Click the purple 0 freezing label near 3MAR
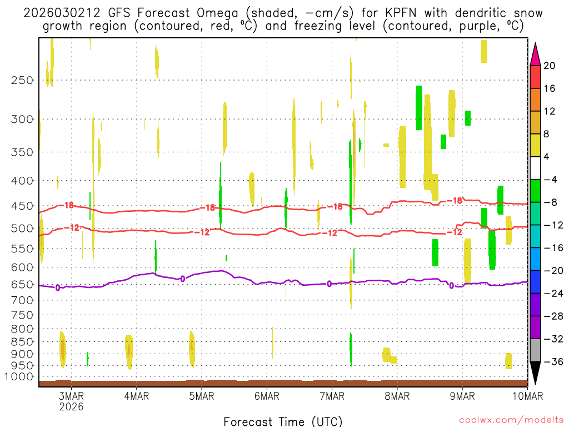 [x=58, y=288]
